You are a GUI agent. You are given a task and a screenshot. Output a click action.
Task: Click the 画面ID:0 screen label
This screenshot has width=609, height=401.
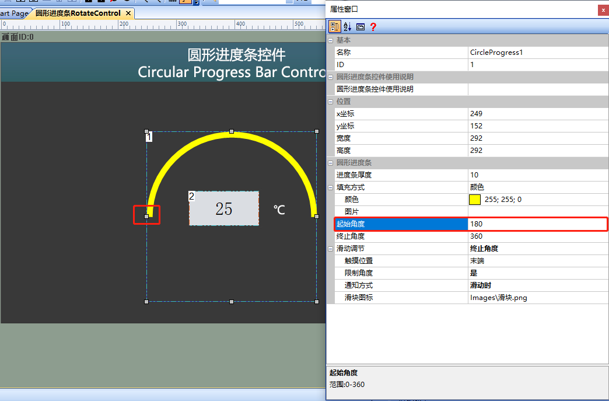[18, 37]
